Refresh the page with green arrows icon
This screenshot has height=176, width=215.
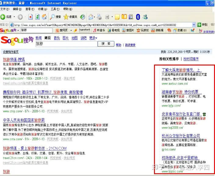tap(38, 17)
